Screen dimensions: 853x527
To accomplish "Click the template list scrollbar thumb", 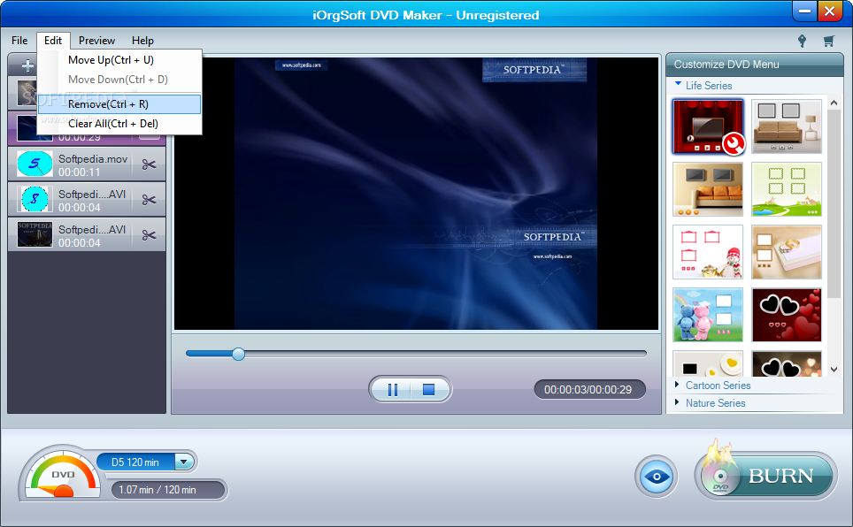I will pyautogui.click(x=834, y=204).
